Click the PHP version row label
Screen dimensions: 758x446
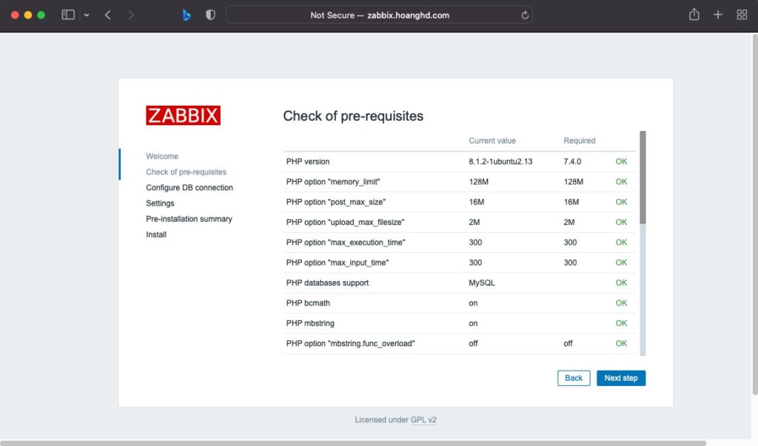coord(307,161)
